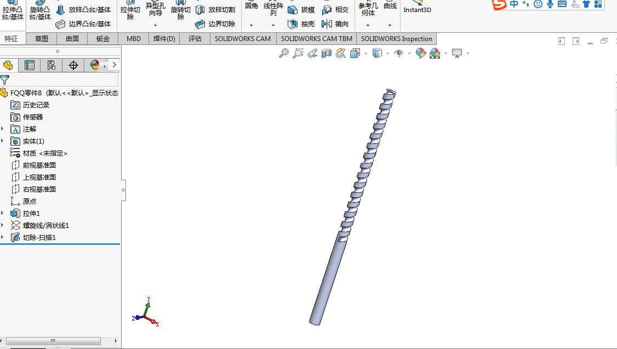Open the ConfigurationManager tab icon
617x349 pixels.
[x=51, y=65]
